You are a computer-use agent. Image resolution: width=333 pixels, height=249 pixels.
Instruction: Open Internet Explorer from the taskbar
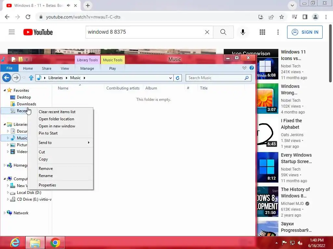pos(15,243)
